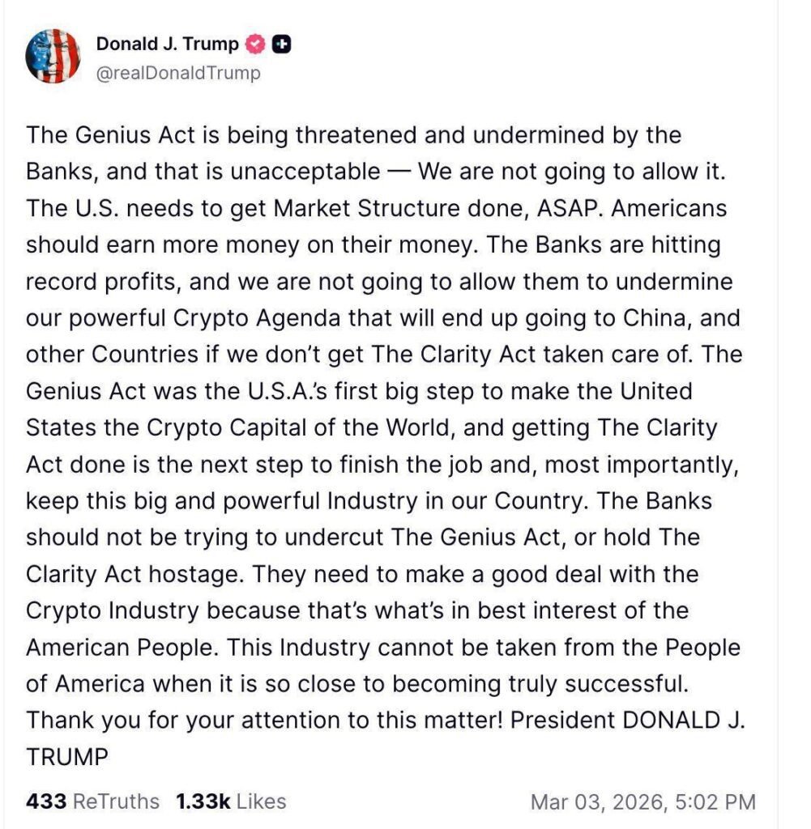Click the black plus badge icon

(x=281, y=45)
